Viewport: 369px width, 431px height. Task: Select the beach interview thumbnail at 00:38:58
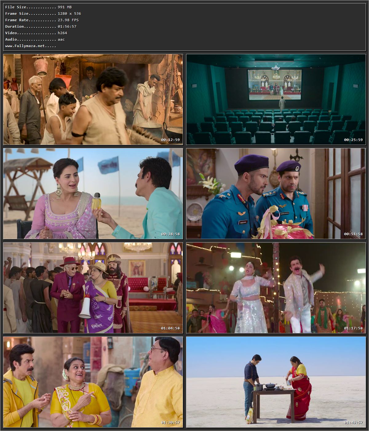(93, 194)
